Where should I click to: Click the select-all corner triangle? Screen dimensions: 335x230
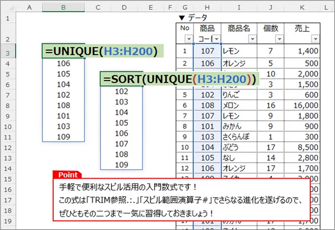coord(11,8)
